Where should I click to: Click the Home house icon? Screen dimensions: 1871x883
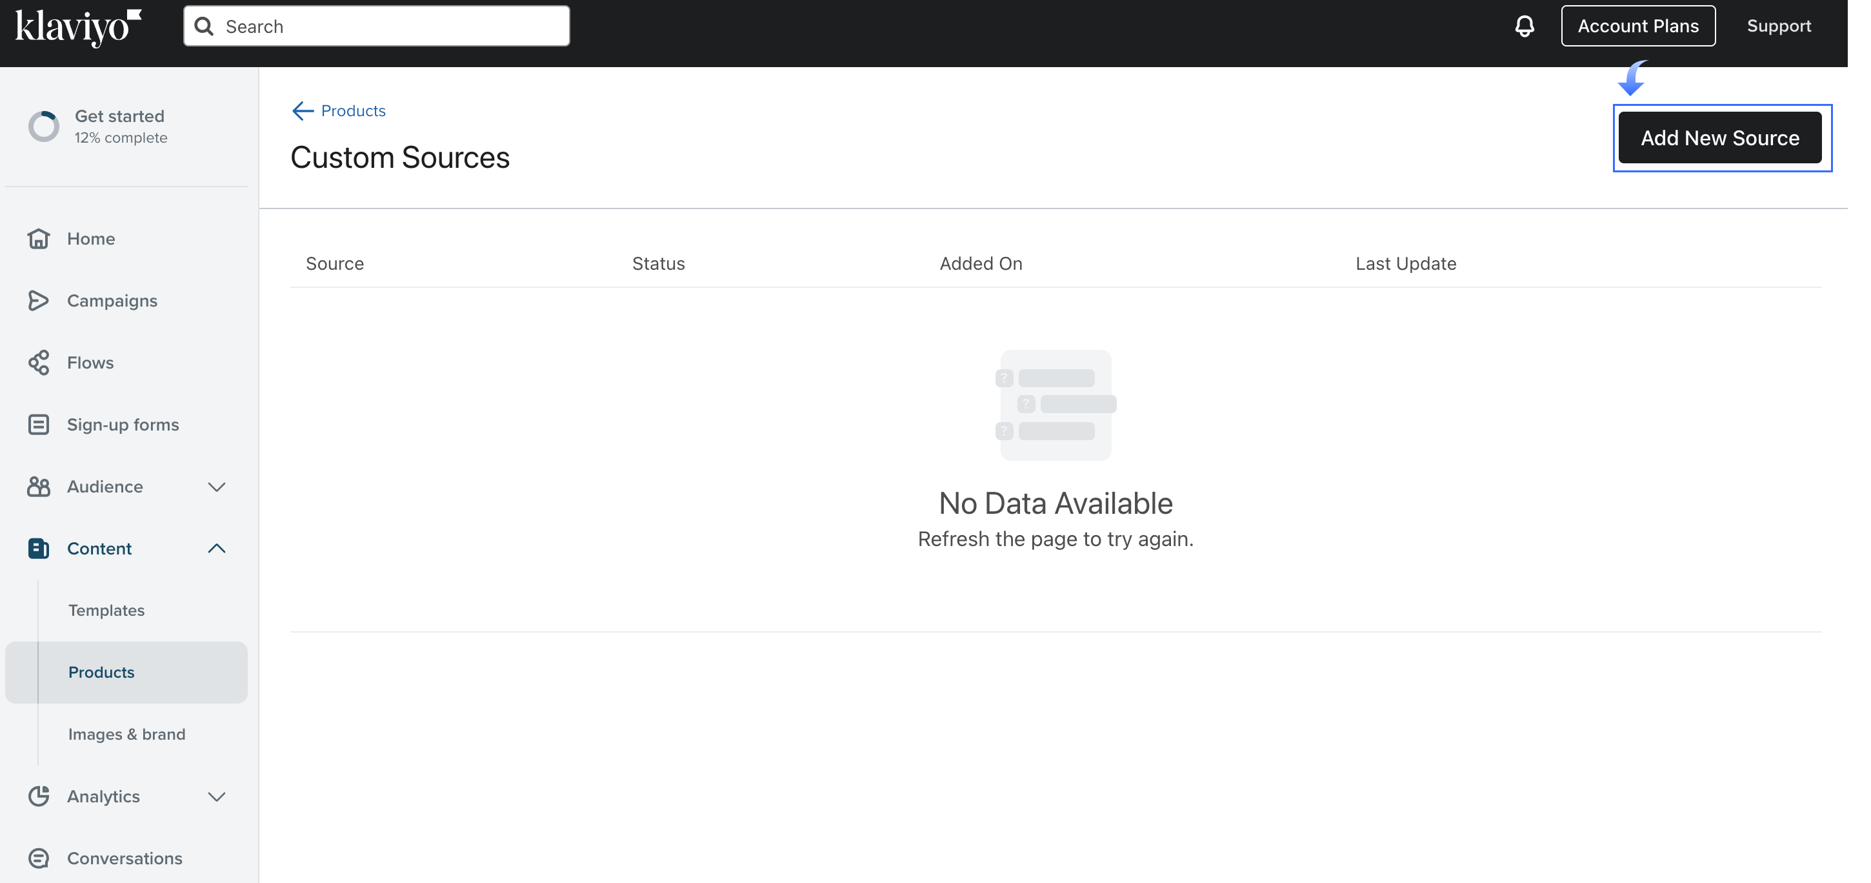[39, 238]
